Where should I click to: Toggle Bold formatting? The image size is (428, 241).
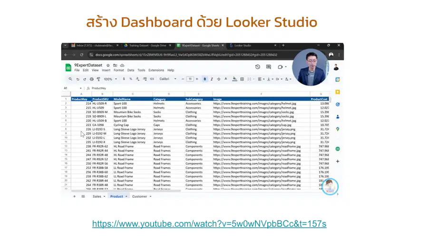[x=204, y=79]
